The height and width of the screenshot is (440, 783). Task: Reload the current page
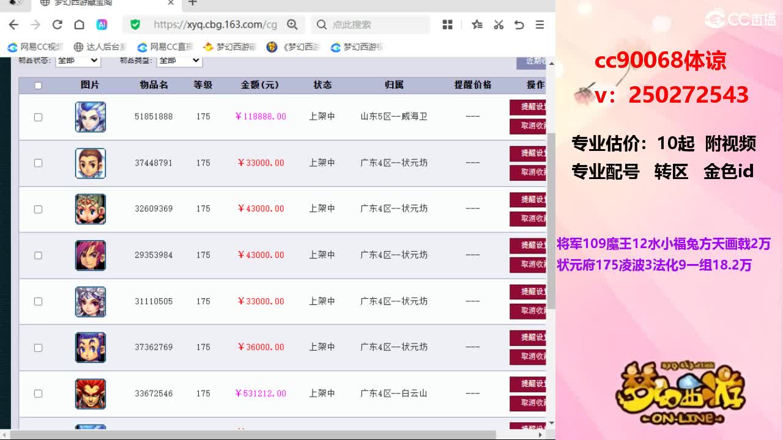click(x=58, y=24)
